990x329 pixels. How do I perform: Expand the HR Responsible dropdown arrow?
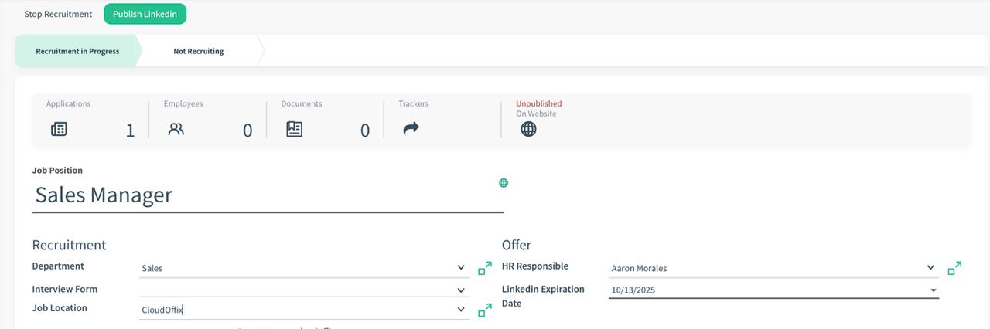[x=930, y=268]
